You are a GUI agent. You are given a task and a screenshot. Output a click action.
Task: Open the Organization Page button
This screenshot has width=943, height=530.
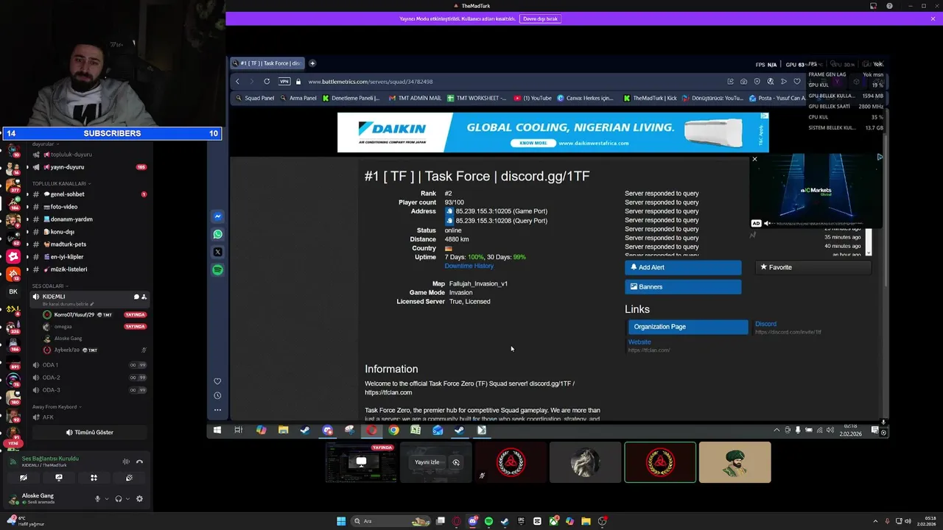click(688, 327)
